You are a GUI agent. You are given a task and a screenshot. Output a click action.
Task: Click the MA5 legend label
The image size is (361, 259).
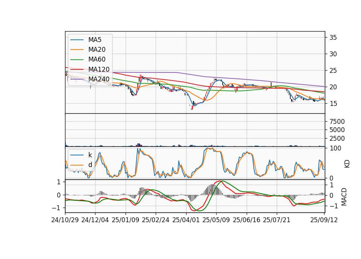coord(95,40)
